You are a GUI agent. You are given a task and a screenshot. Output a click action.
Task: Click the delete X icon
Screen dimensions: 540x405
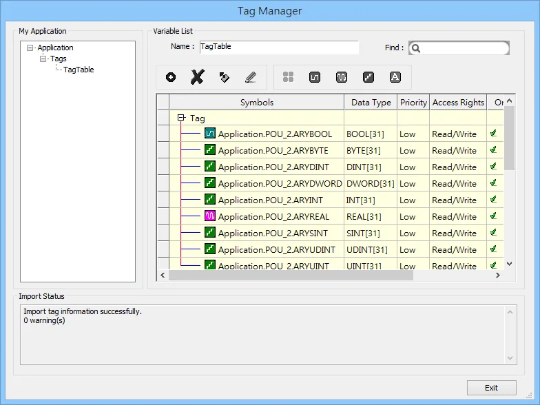coord(197,77)
